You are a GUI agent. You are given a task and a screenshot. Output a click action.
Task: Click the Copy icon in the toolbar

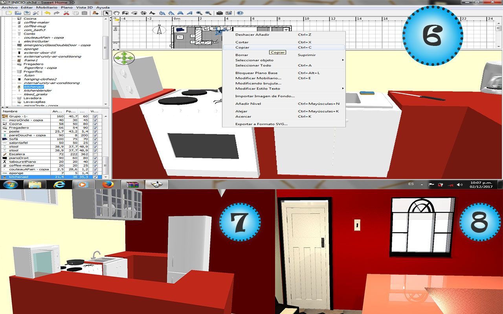[75, 13]
